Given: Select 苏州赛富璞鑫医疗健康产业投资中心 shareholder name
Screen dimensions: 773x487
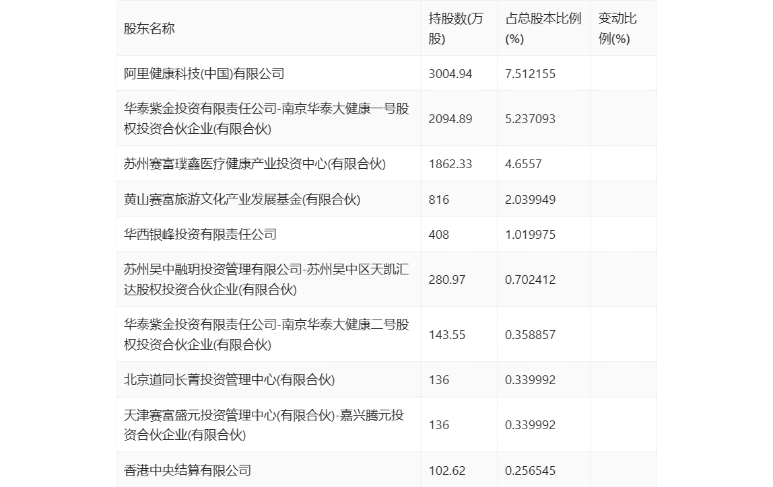Looking at the screenshot, I should pos(255,163).
